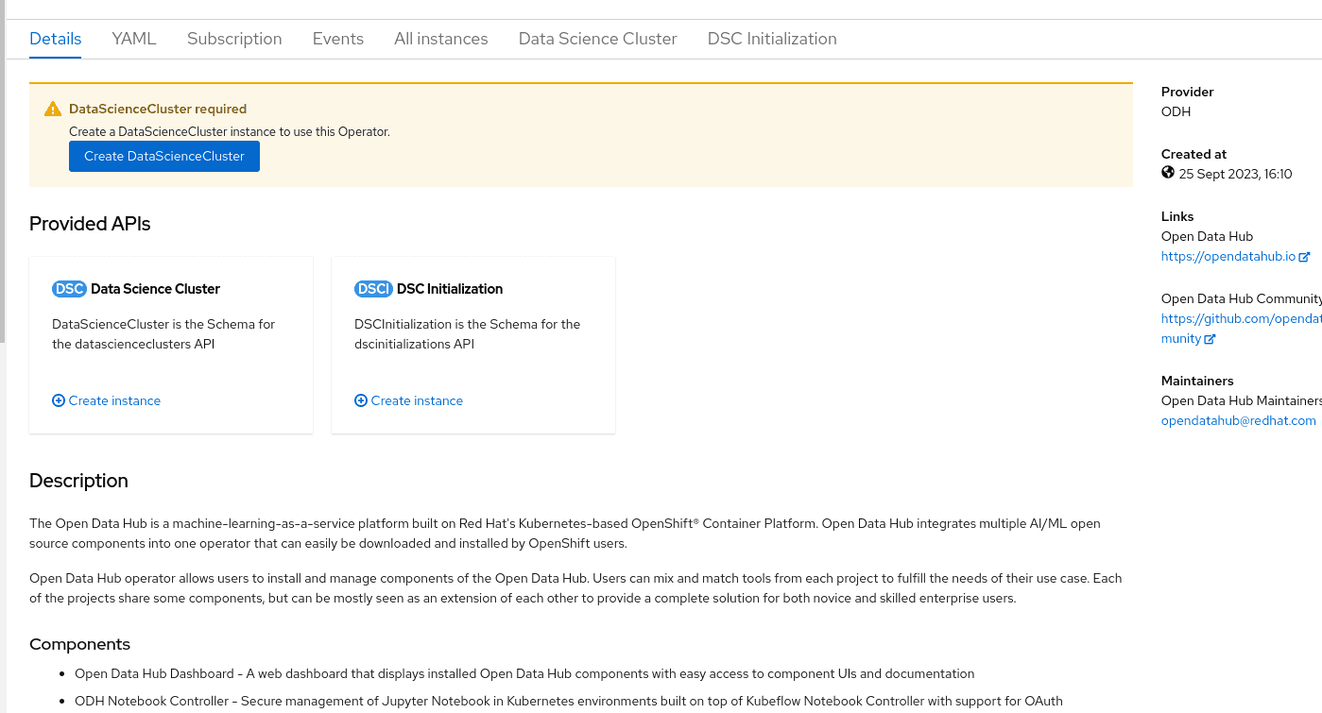
Task: Switch to the DSC Initialization tab
Action: pos(771,39)
